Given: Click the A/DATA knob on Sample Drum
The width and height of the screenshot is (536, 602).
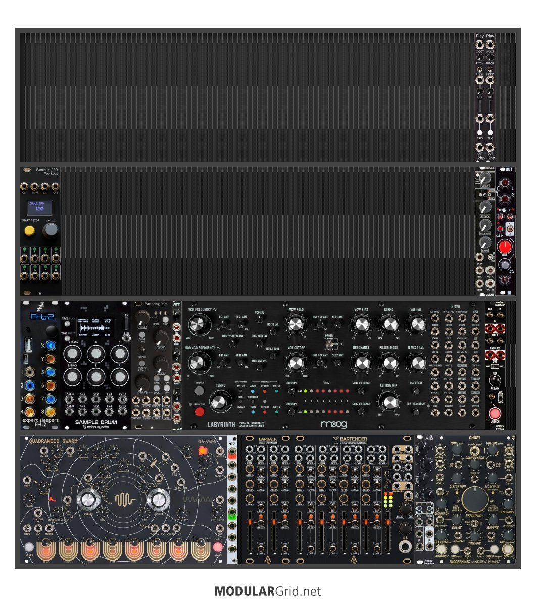Looking at the screenshot, I should pos(72,354).
